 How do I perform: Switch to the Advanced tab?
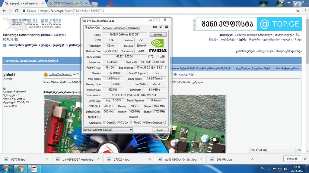click(x=119, y=28)
